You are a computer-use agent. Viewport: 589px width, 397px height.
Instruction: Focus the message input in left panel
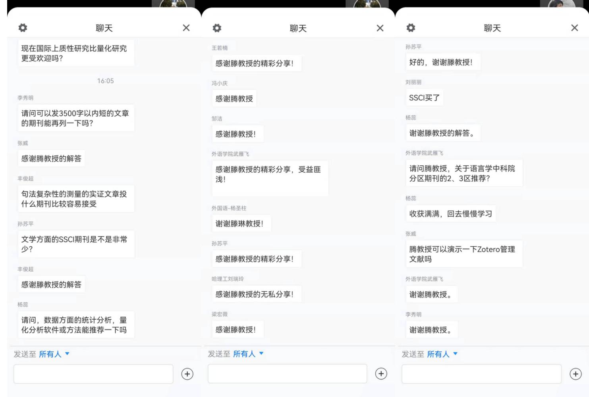93,374
